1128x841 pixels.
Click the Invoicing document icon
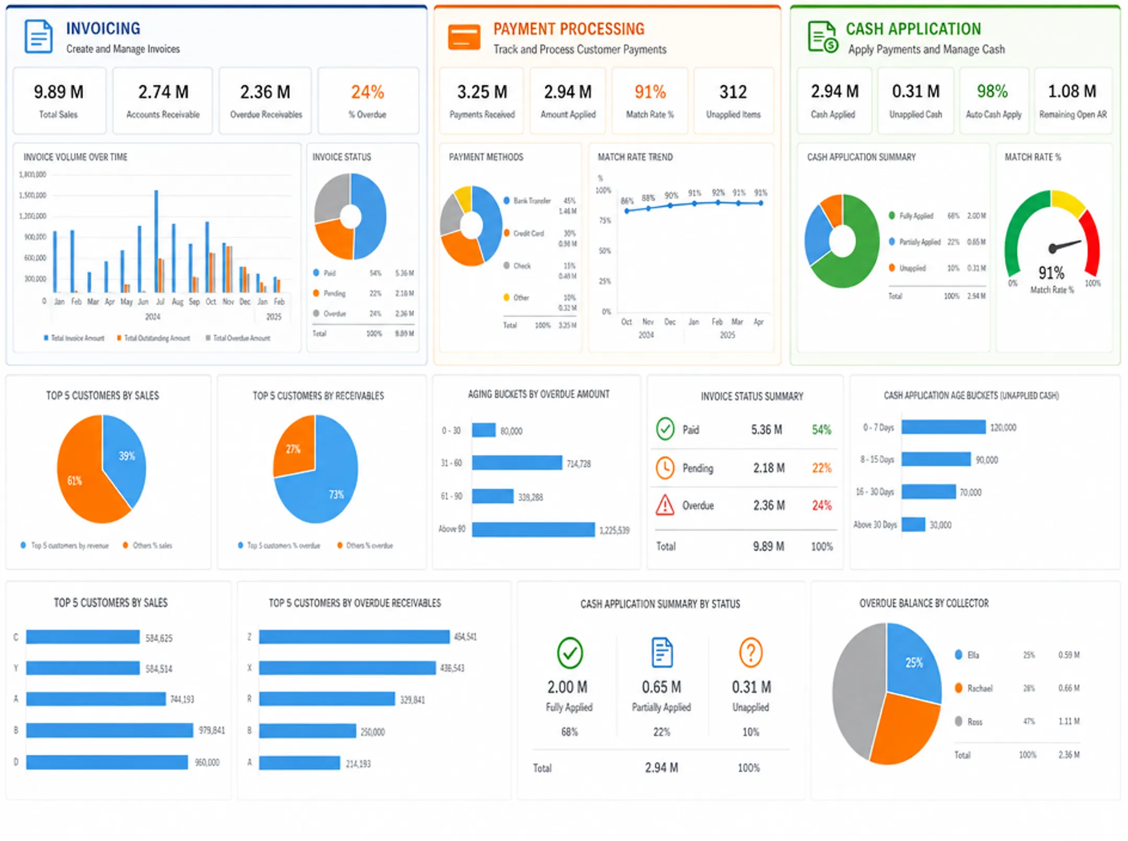[x=38, y=36]
